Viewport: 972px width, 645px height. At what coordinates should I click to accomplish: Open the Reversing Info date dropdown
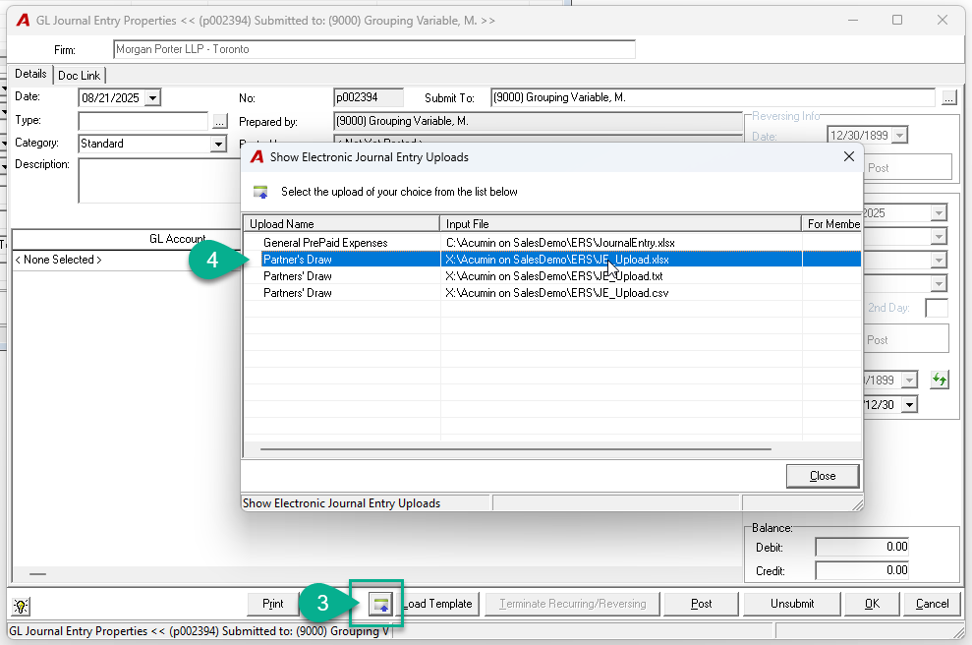tap(900, 136)
